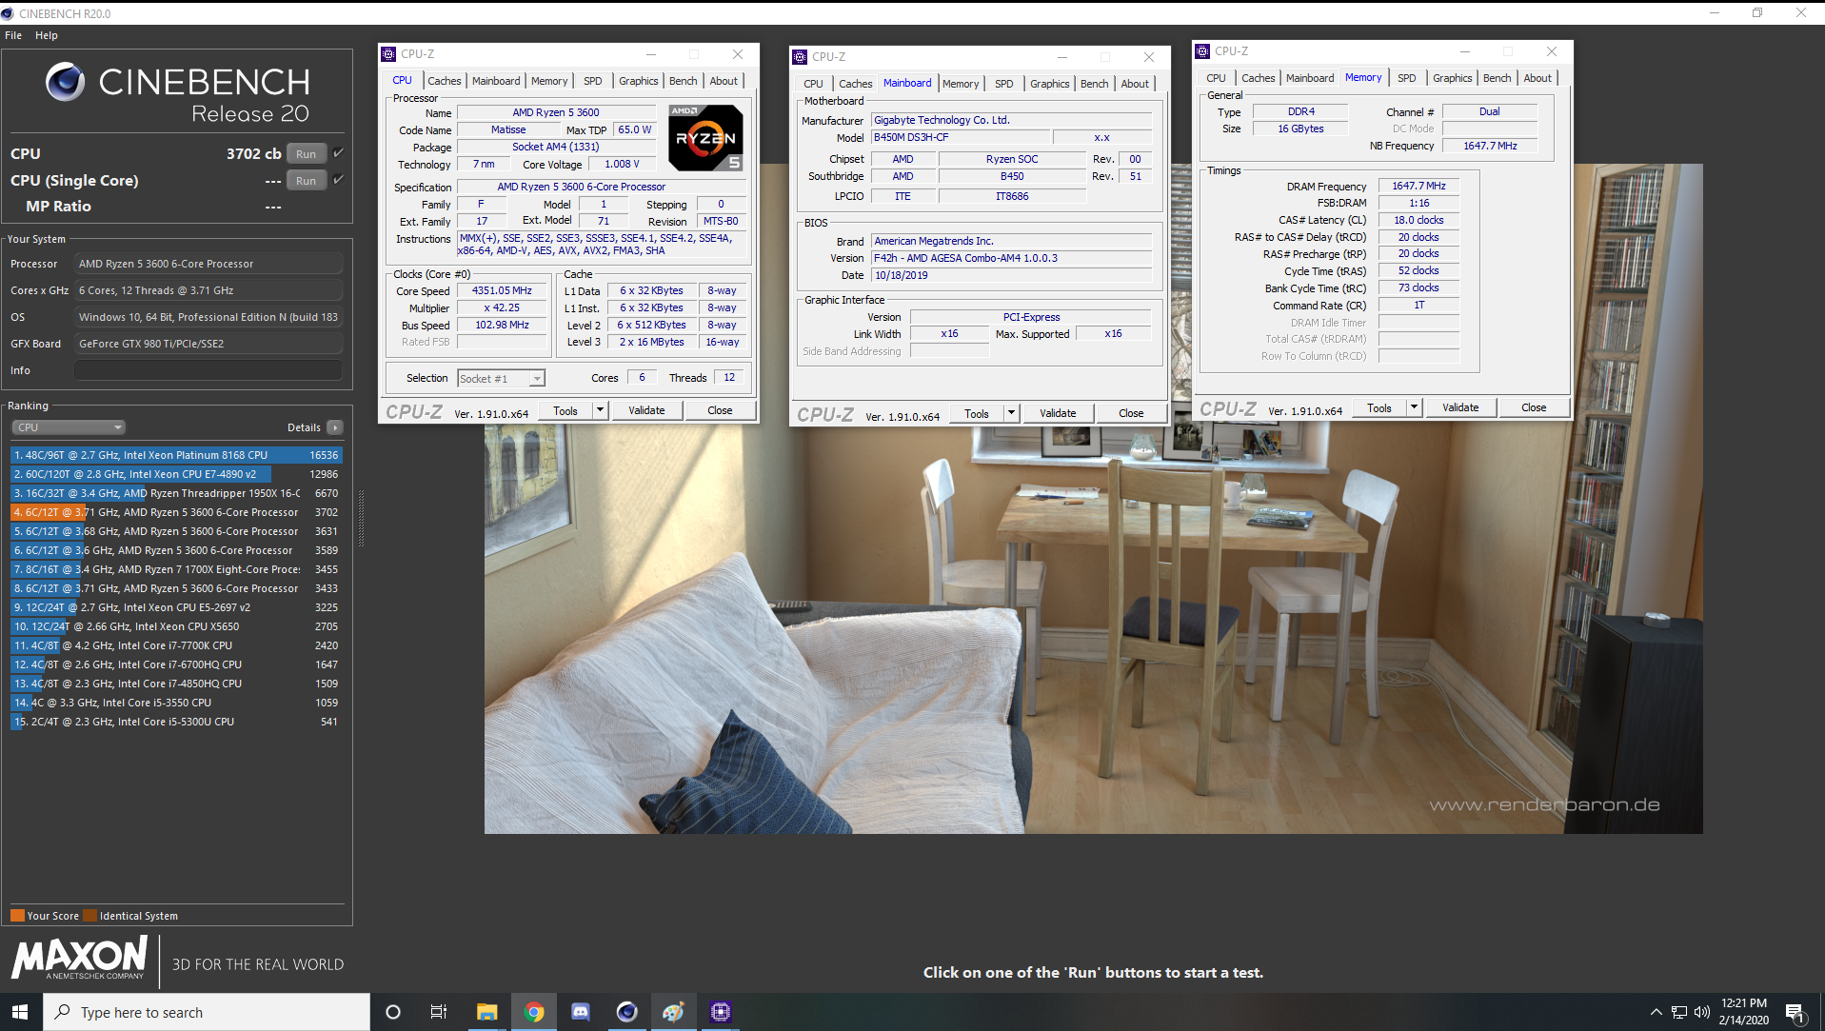Click the Cinebench sphere logo

pos(66,82)
